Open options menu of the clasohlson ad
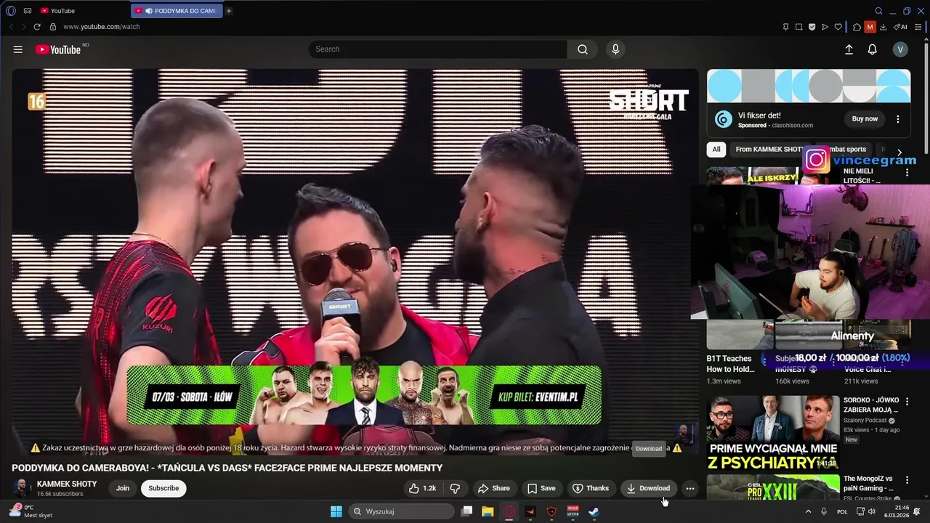This screenshot has width=930, height=523. pyautogui.click(x=898, y=119)
